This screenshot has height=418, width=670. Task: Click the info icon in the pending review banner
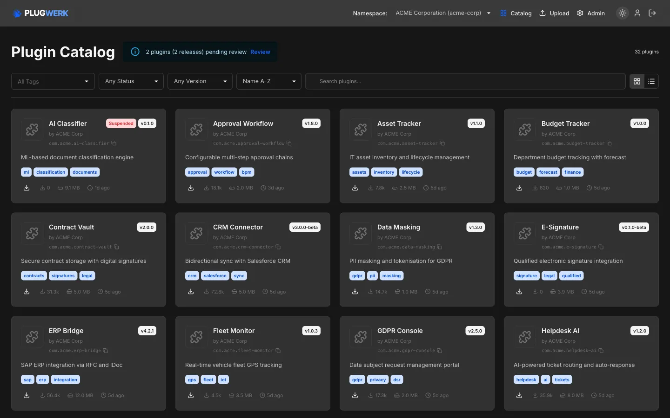coord(135,52)
